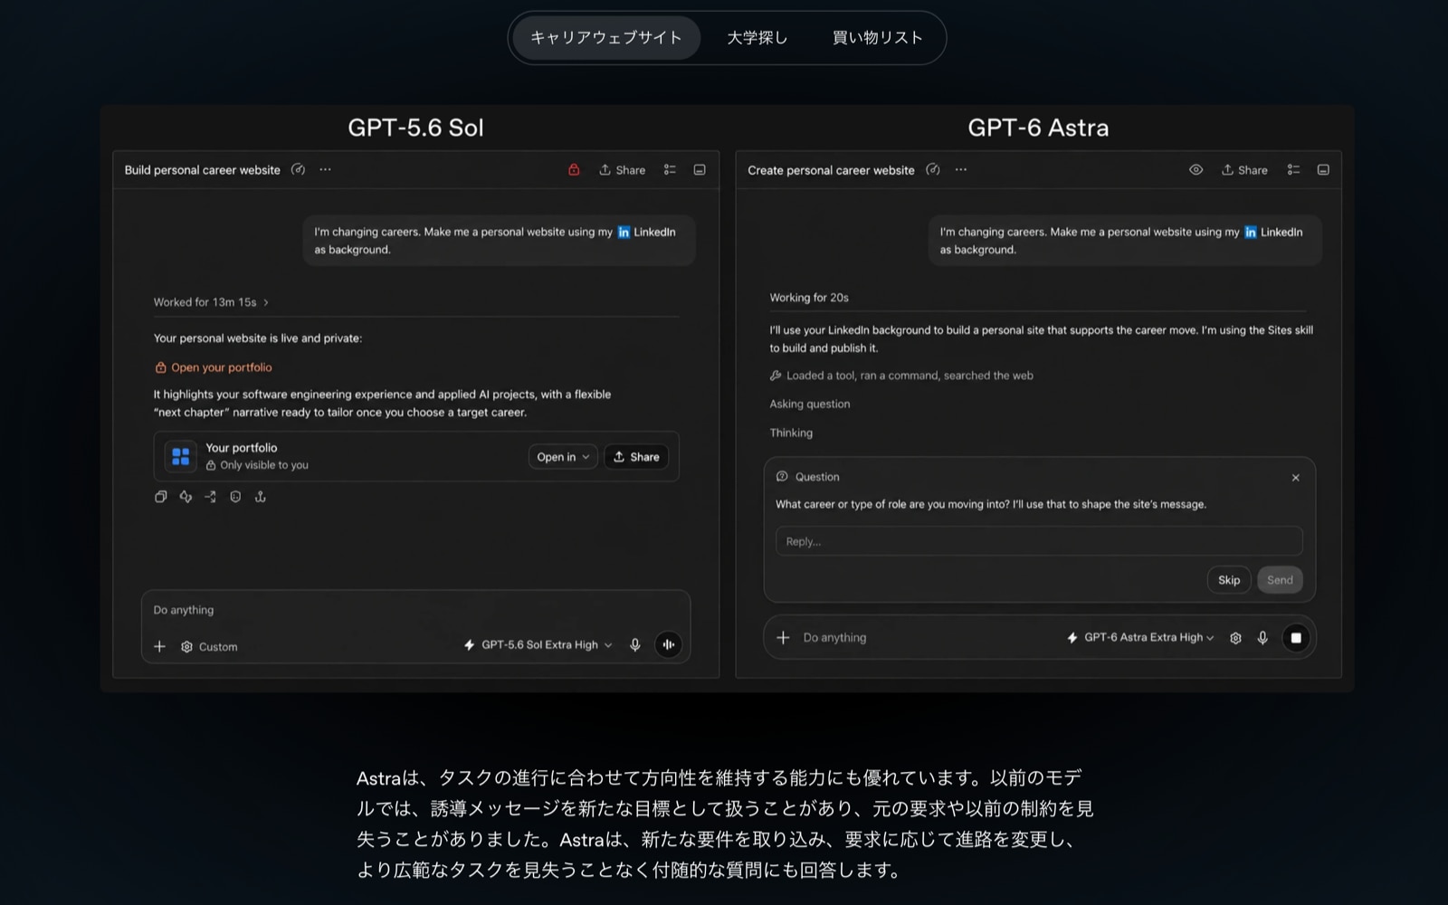Click the LinkedIn icon in GPT-5.6 Sol message
1448x905 pixels.
[624, 233]
